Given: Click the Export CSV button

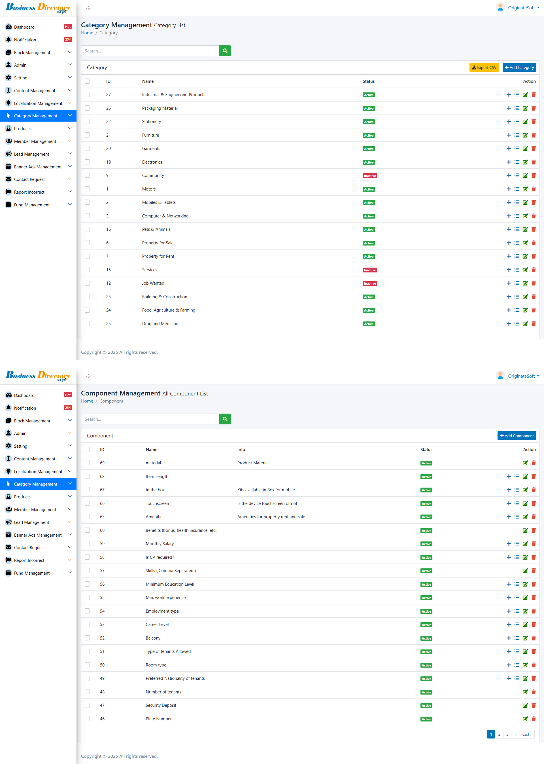Looking at the screenshot, I should click(x=484, y=67).
